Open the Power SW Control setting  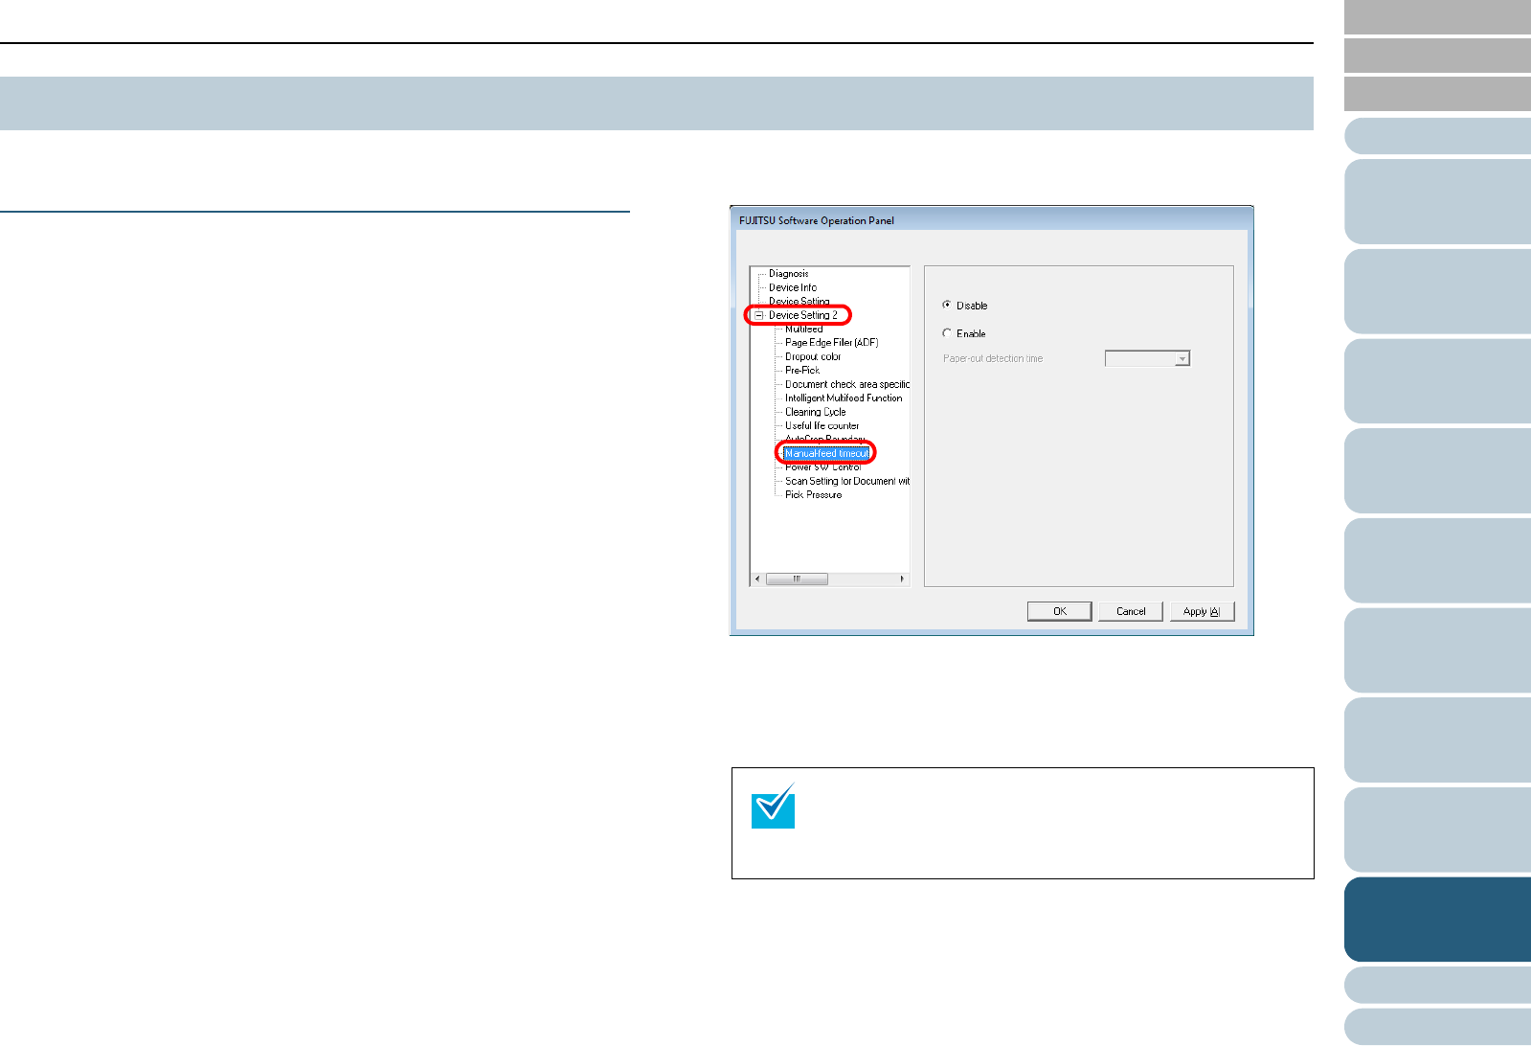(x=822, y=467)
